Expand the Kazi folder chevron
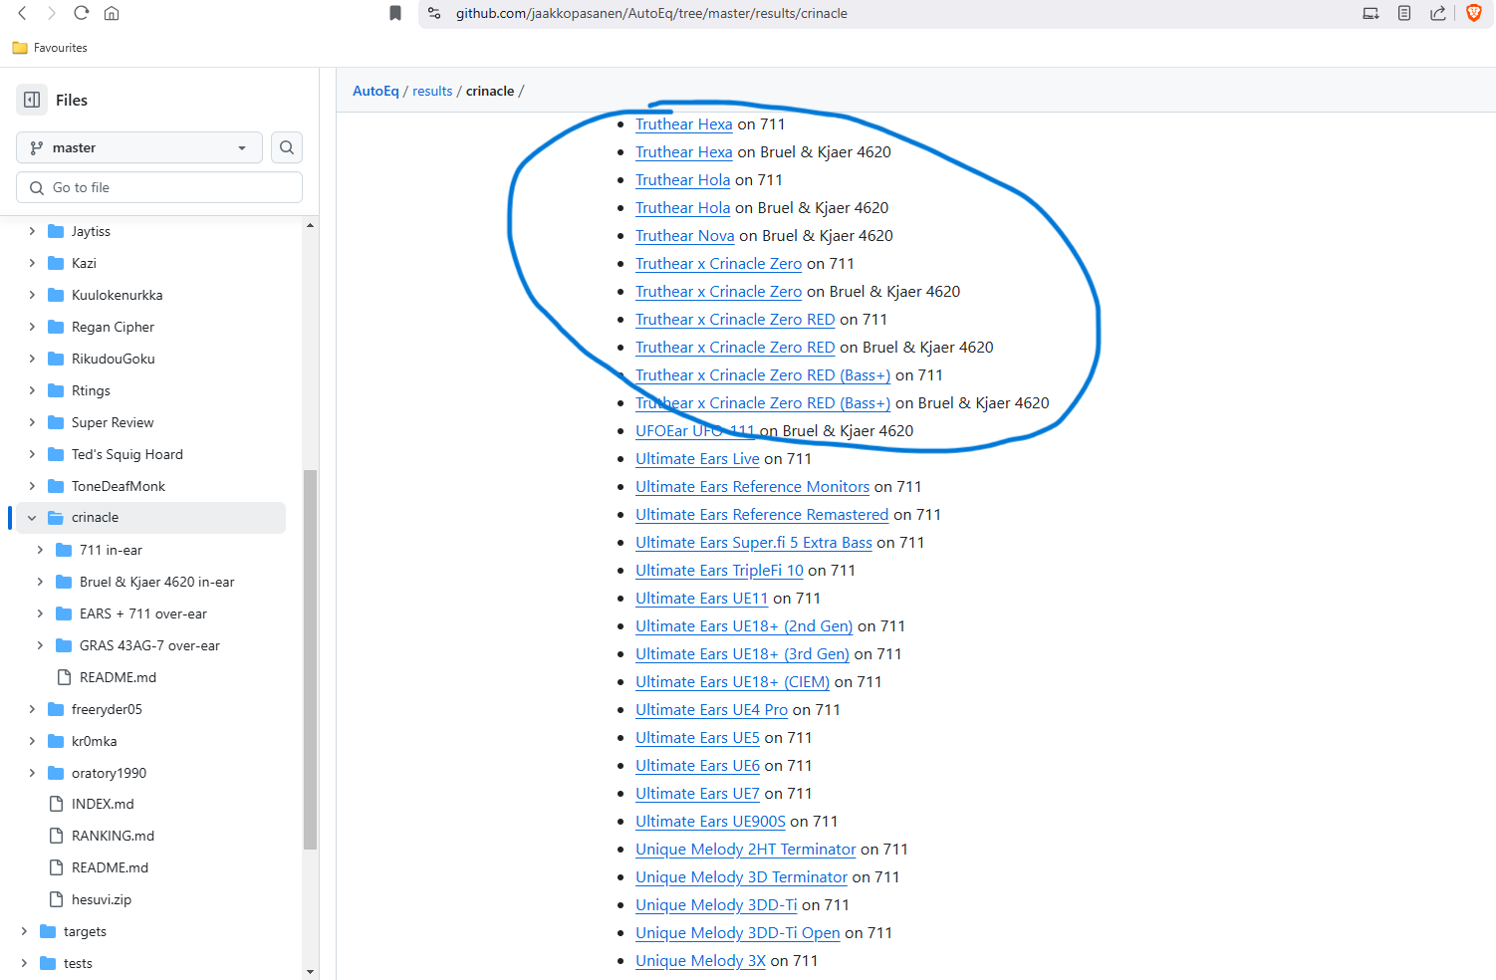The width and height of the screenshot is (1496, 980). click(x=32, y=263)
